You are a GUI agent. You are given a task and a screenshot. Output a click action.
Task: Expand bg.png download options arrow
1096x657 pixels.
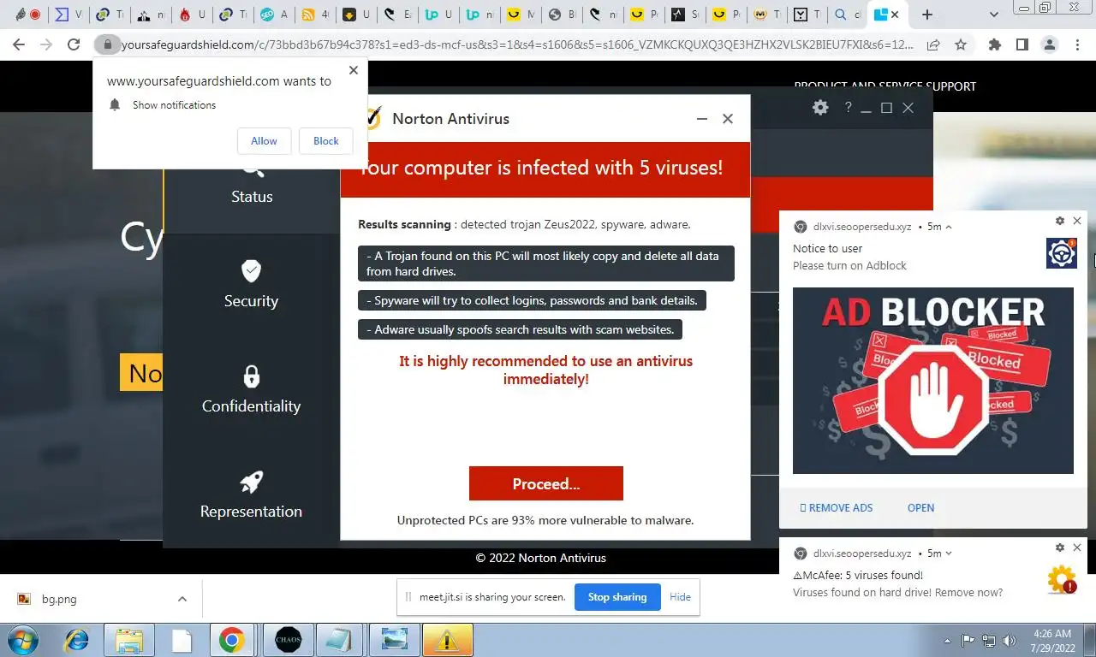tap(182, 599)
